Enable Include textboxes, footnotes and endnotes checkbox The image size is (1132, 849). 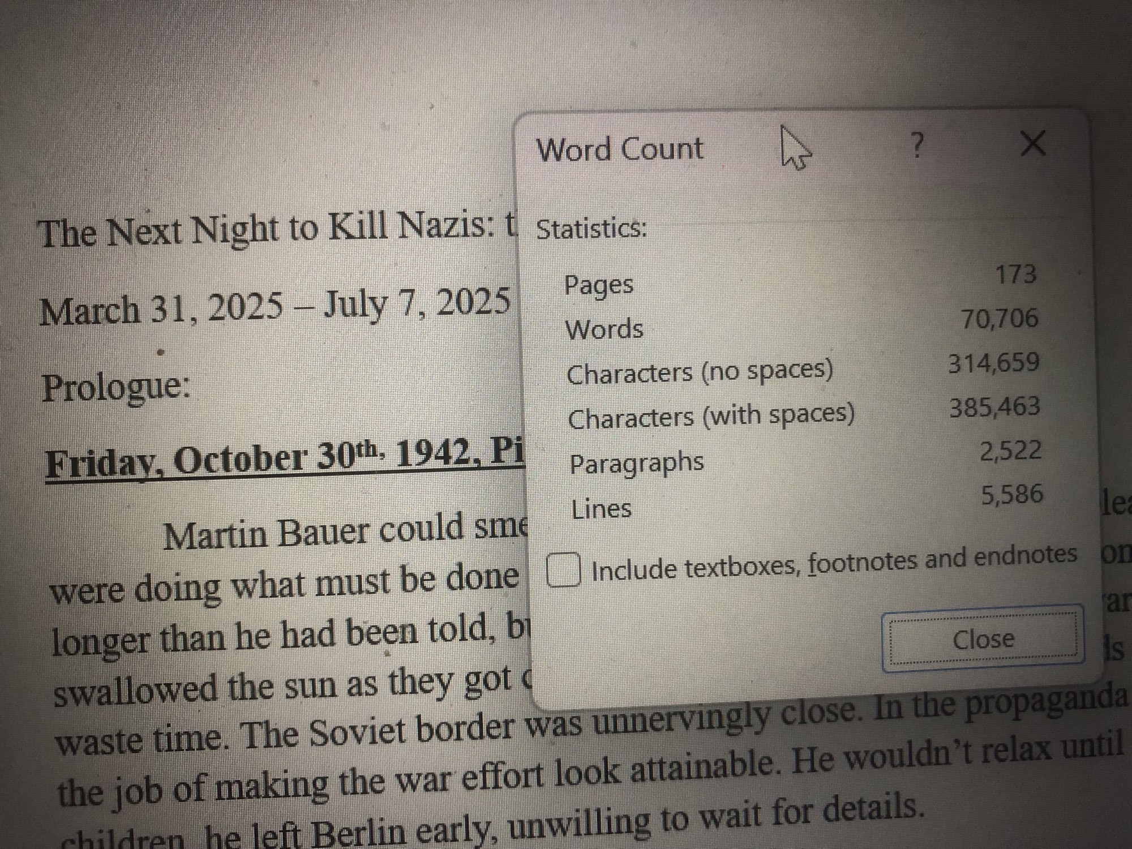[x=563, y=570]
